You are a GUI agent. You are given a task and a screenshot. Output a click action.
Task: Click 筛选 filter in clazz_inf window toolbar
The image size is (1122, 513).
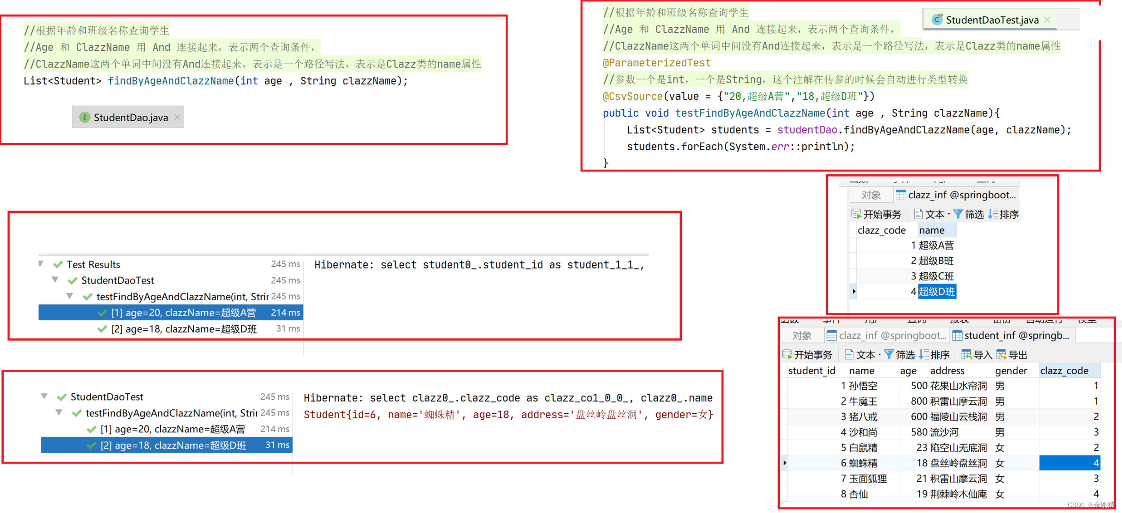pos(969,214)
